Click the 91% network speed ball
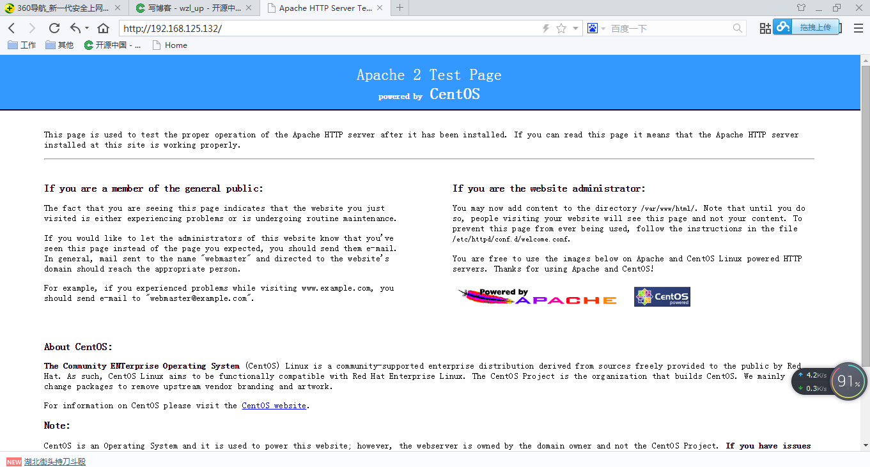Image resolution: width=870 pixels, height=467 pixels. coord(847,381)
